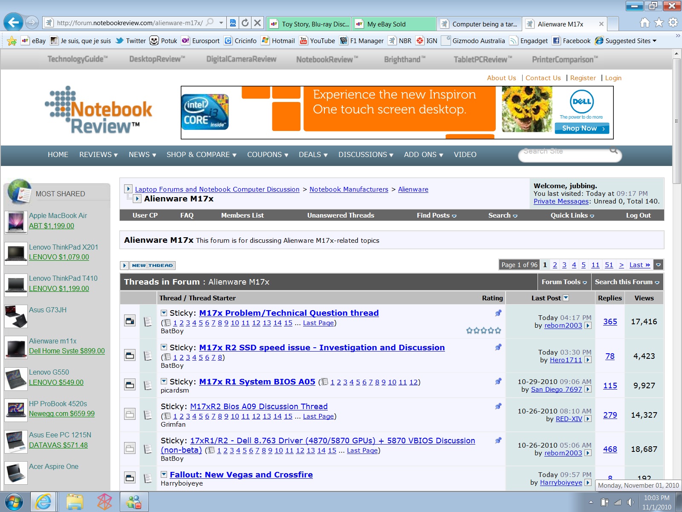Toggle the arrow beside M17x R1 System BIOS A05
This screenshot has height=512, width=682.
coord(164,381)
